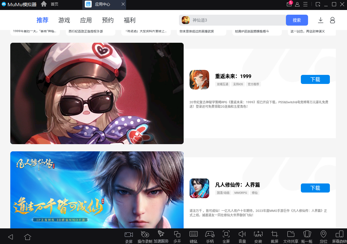Open the download manager arrow icon
Screen dimensions: 347x244
(x=320, y=20)
